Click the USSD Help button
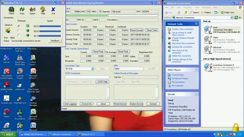Screen dimensions: 244x137 coord(102,82)
